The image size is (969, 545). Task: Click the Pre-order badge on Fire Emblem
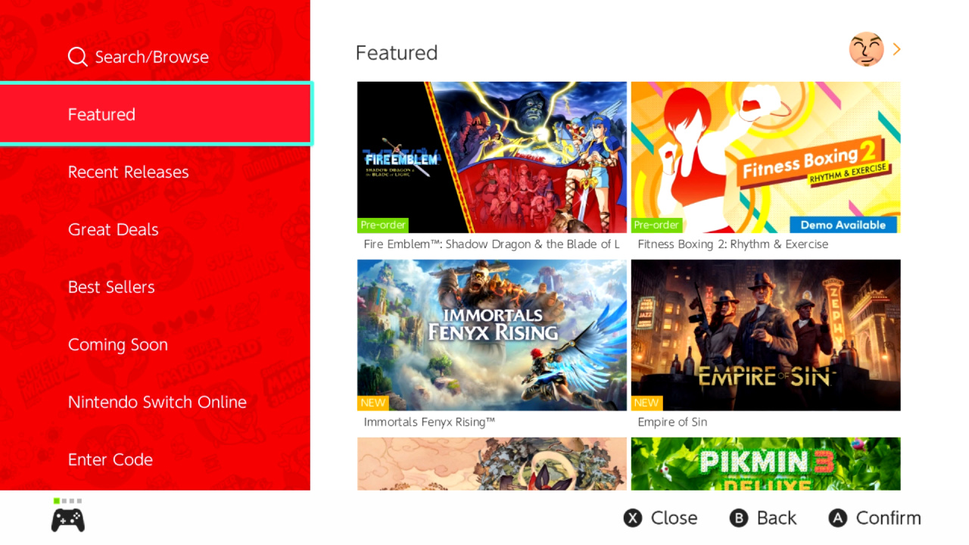(383, 225)
